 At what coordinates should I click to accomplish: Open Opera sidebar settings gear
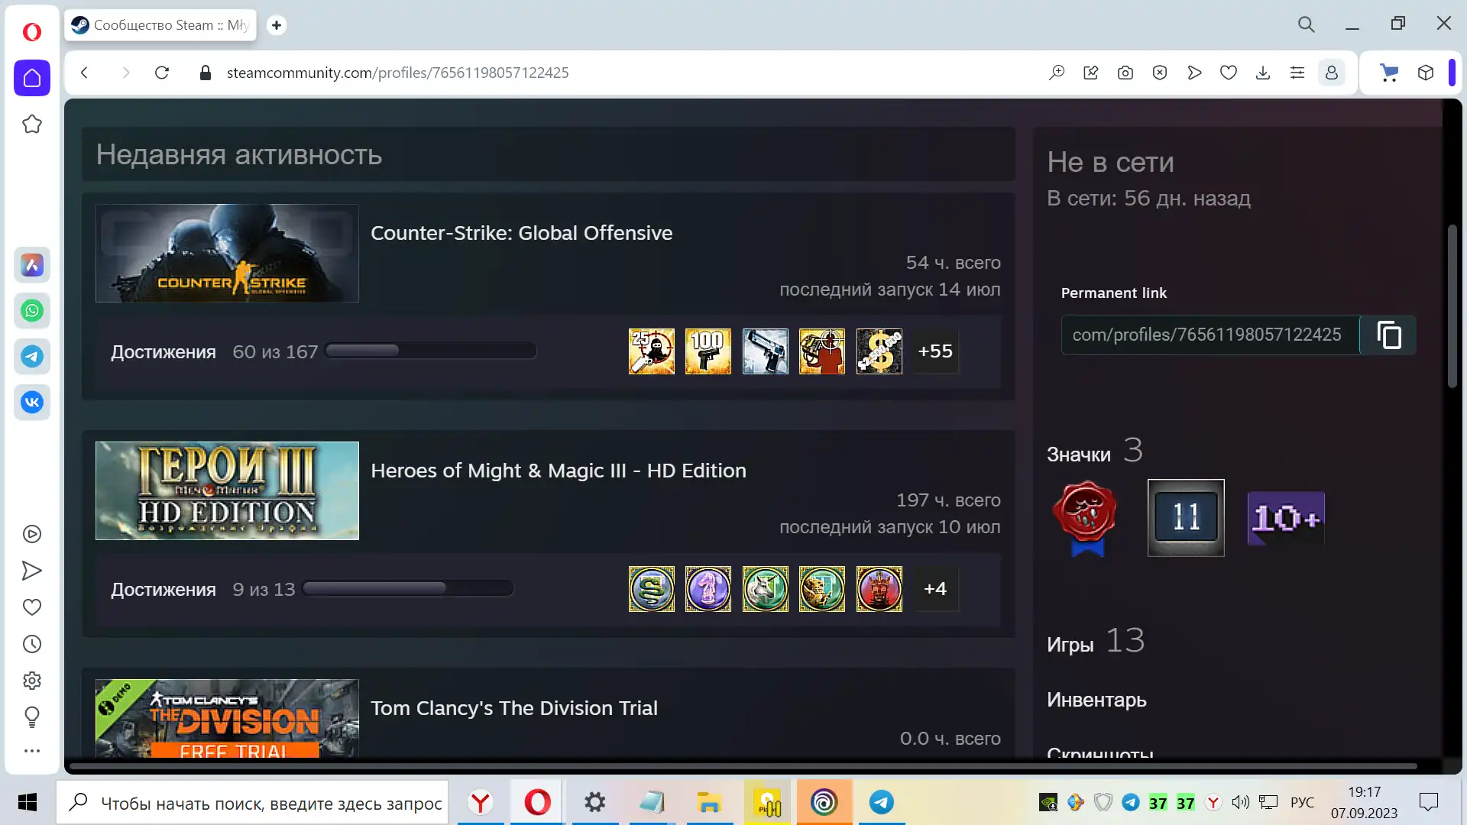pyautogui.click(x=32, y=681)
